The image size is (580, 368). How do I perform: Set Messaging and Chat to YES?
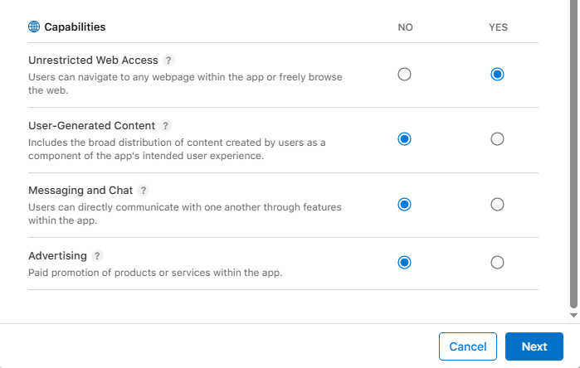pyautogui.click(x=497, y=204)
